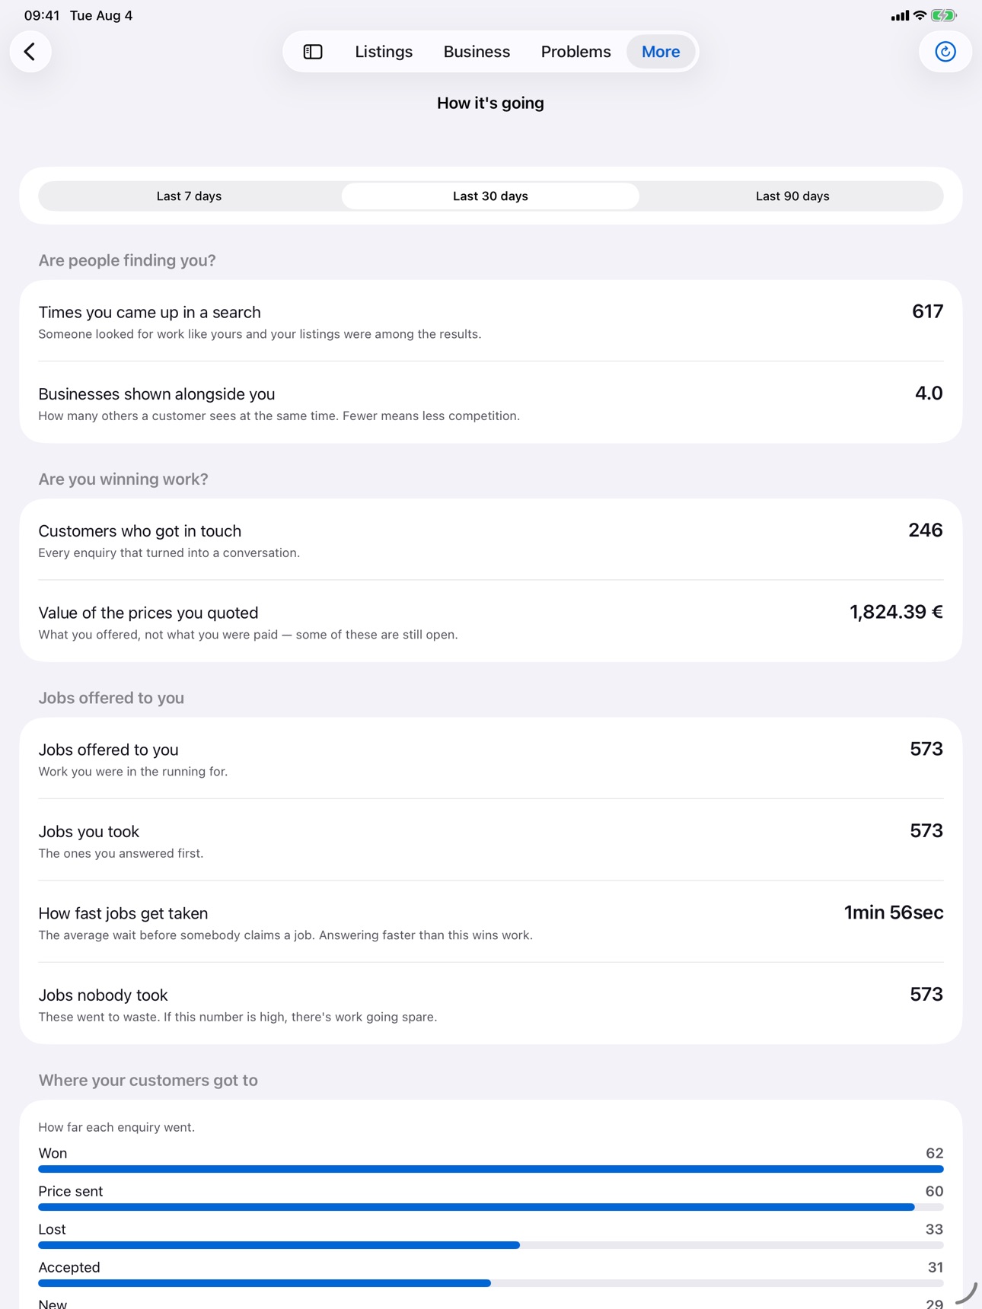
Task: Check the battery icon in status bar
Action: 944,15
